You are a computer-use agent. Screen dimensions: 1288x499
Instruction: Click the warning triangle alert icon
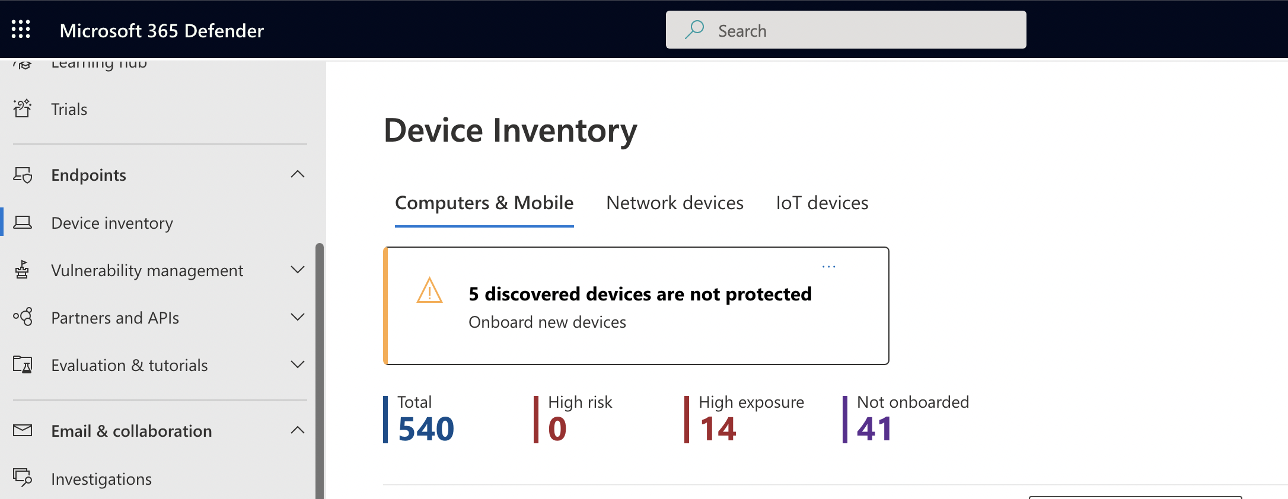(429, 291)
